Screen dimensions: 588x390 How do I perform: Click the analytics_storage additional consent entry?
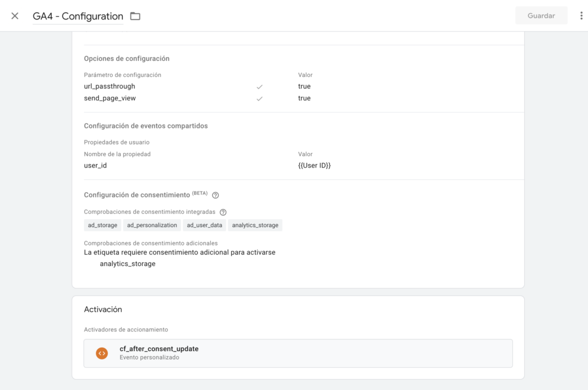127,264
